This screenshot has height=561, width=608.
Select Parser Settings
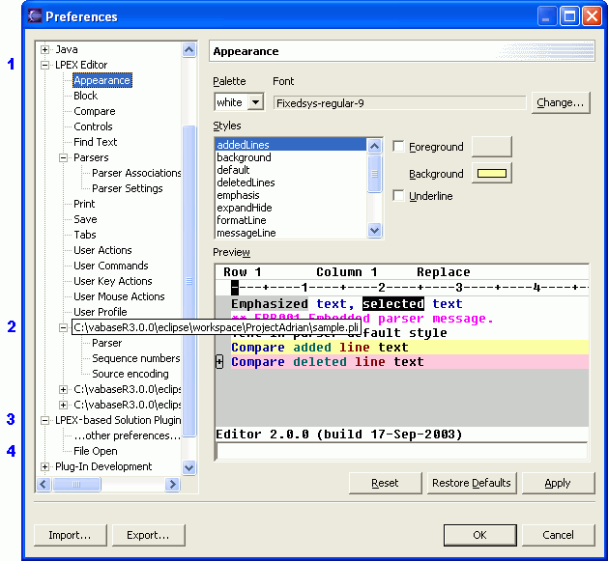[128, 188]
